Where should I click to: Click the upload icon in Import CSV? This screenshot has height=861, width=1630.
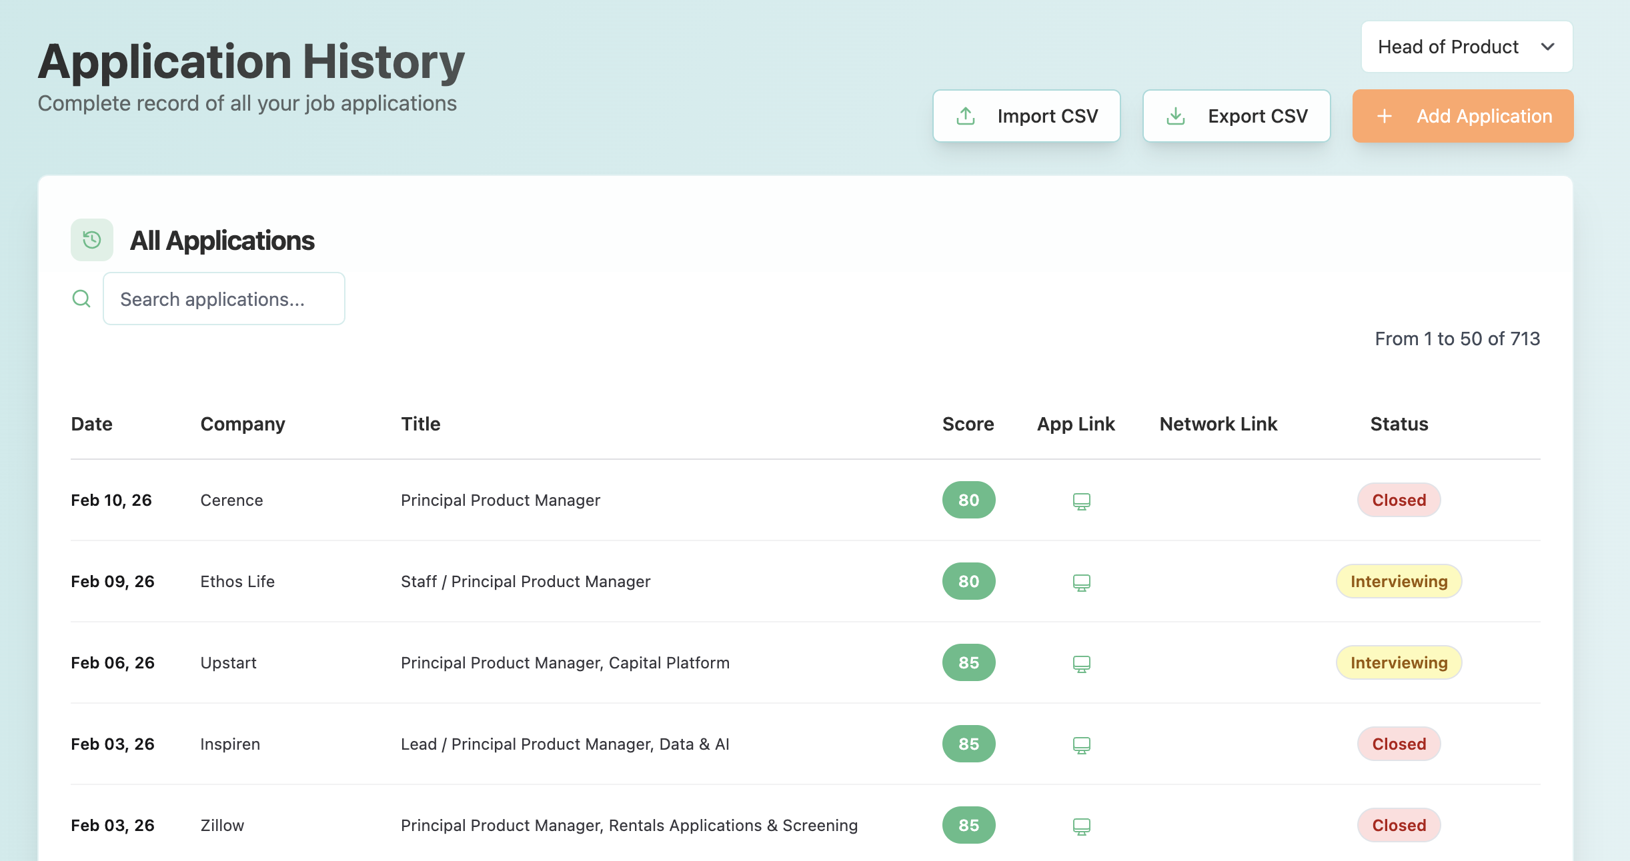[x=966, y=116]
